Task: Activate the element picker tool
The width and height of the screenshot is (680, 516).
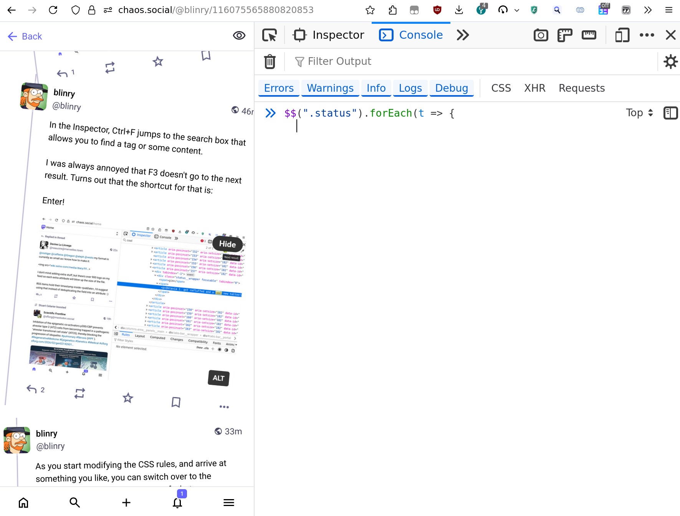Action: (x=270, y=35)
